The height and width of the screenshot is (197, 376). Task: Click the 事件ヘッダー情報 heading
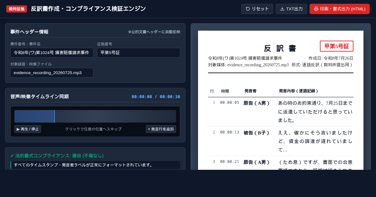click(29, 32)
